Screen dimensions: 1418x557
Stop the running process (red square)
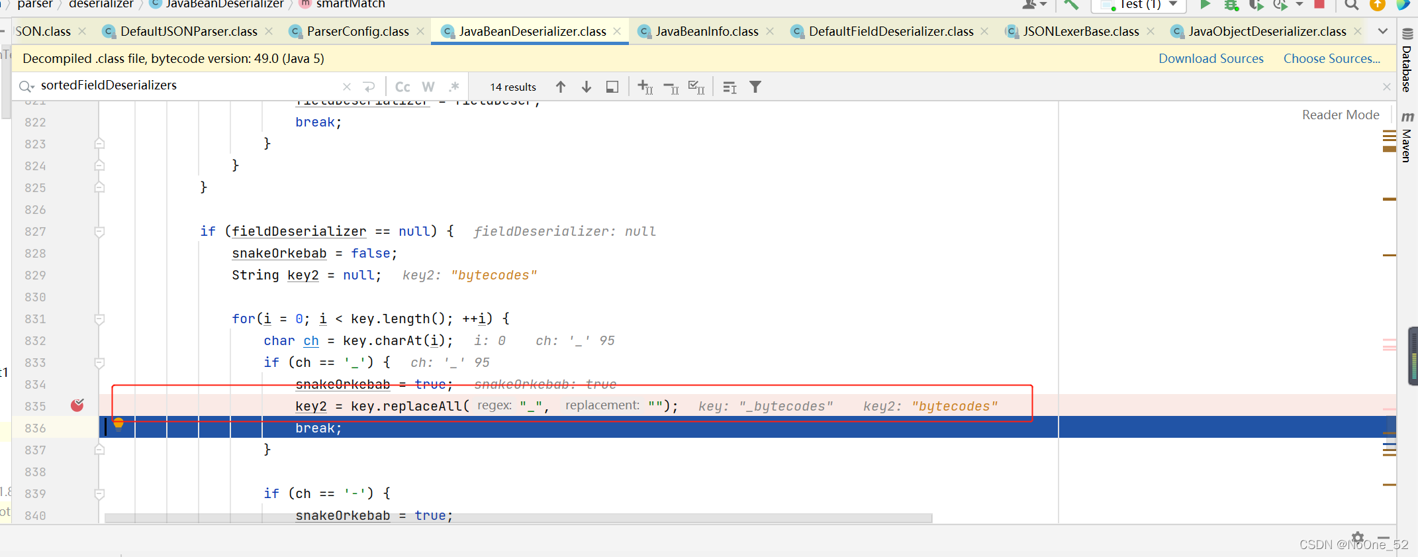tap(1319, 4)
